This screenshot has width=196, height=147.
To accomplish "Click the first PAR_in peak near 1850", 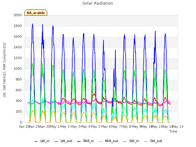I will [x=32, y=24].
